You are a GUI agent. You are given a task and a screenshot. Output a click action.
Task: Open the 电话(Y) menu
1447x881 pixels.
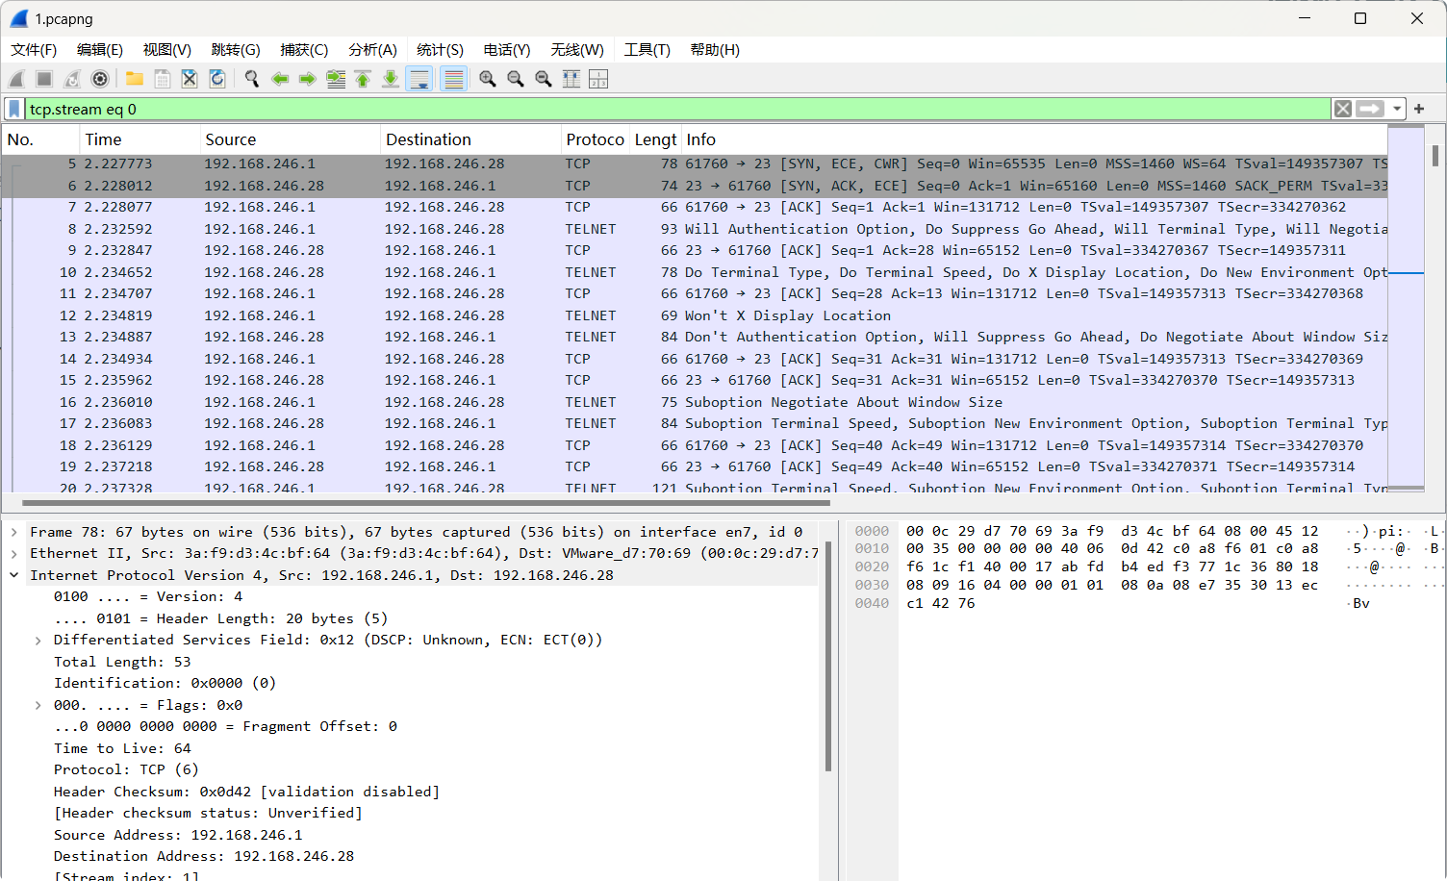(x=507, y=50)
